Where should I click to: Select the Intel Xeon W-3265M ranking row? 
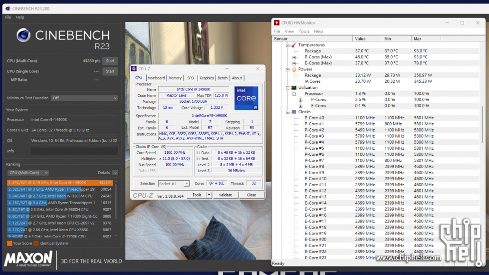pyautogui.click(x=60, y=196)
